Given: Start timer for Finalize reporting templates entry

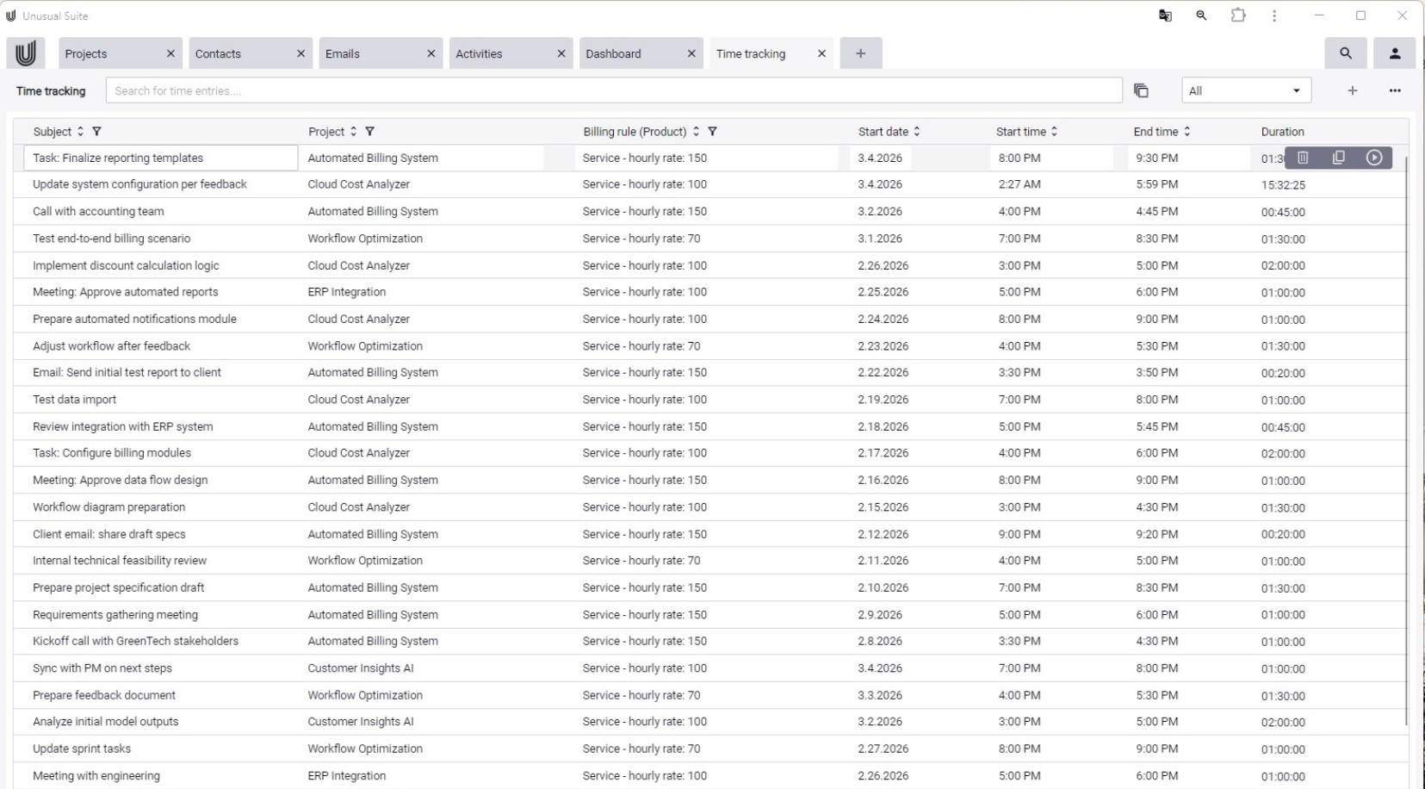Looking at the screenshot, I should coord(1374,158).
